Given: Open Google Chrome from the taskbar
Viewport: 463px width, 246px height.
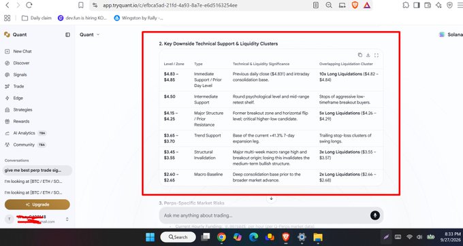Looking at the screenshot, I should (x=221, y=237).
